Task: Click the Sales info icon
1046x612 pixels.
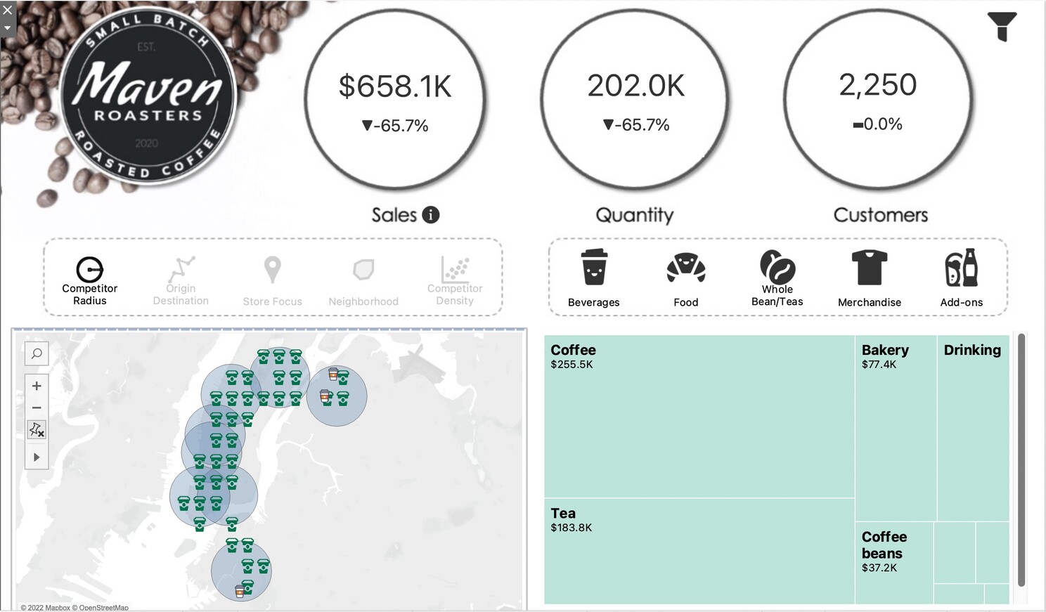Action: click(x=431, y=215)
